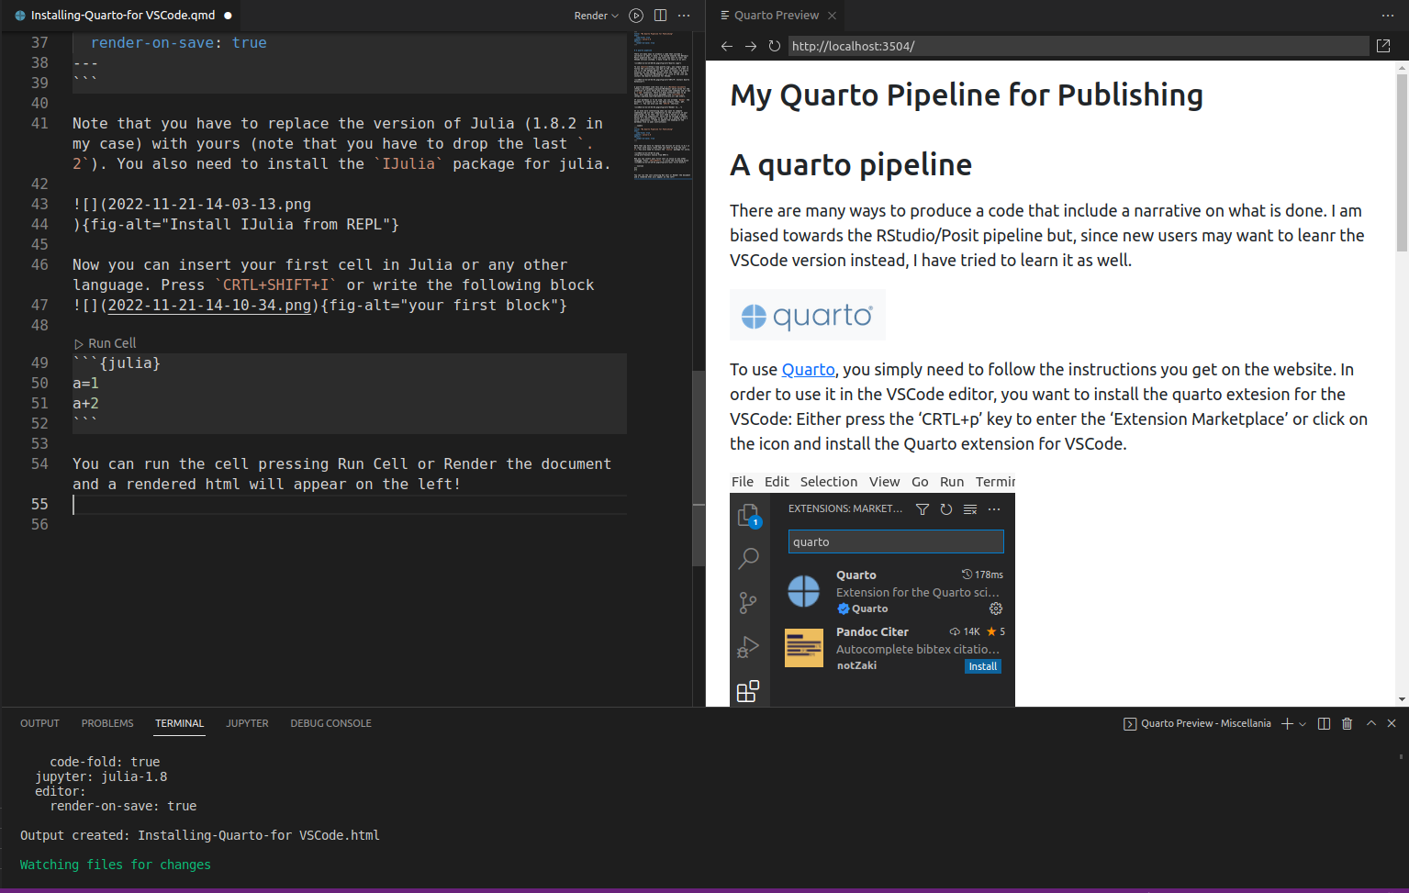1409x893 pixels.
Task: Navigate back in the Quarto Preview browser
Action: coord(727,46)
